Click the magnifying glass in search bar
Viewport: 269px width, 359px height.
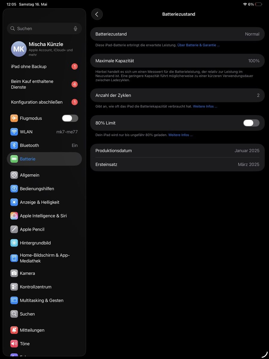pos(13,28)
